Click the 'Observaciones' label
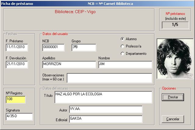 click(53, 75)
